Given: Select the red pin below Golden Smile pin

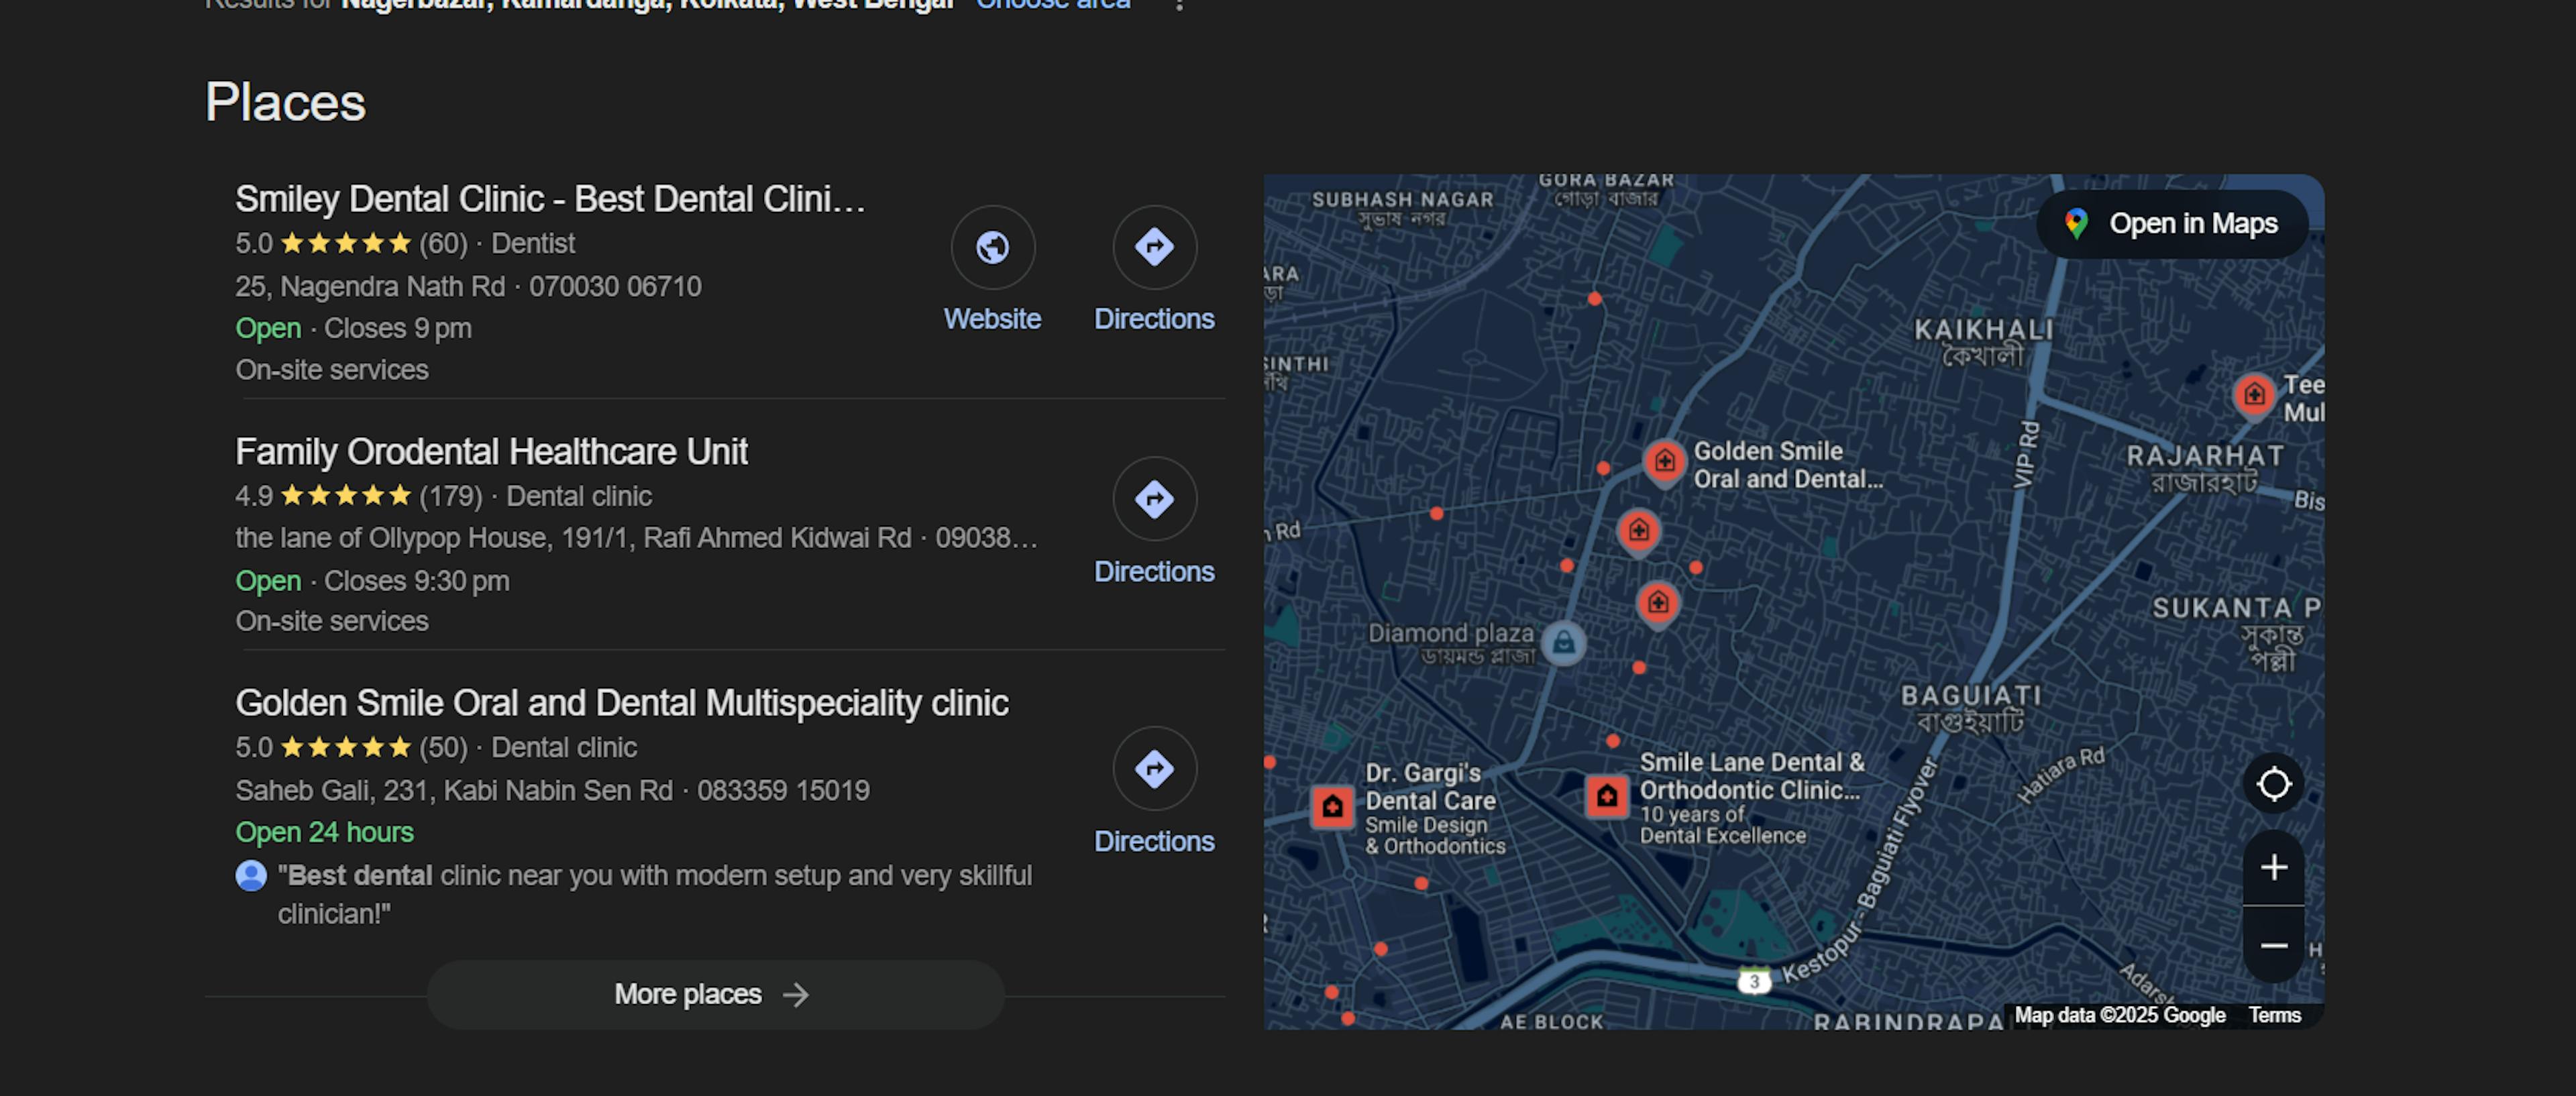Looking at the screenshot, I should click(x=1638, y=532).
